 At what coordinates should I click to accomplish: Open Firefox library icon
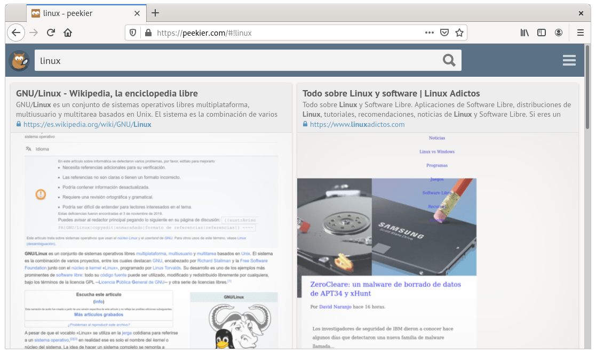click(525, 33)
